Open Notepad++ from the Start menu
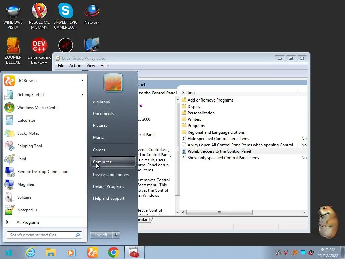The width and height of the screenshot is (345, 259). click(45, 210)
